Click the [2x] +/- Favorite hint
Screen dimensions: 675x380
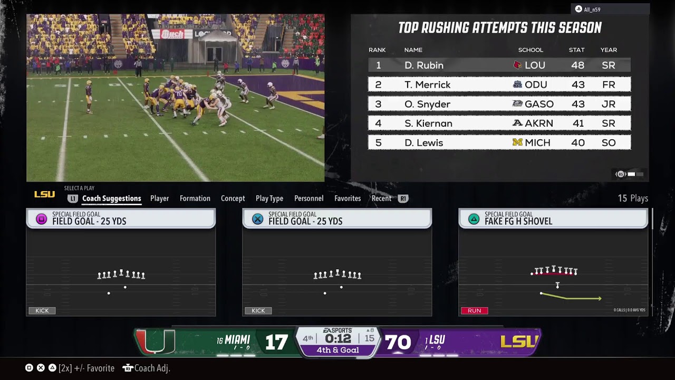click(x=86, y=368)
